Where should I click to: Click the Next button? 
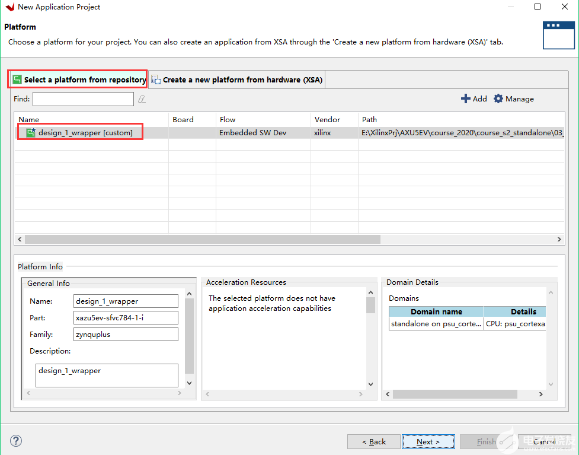(x=428, y=442)
